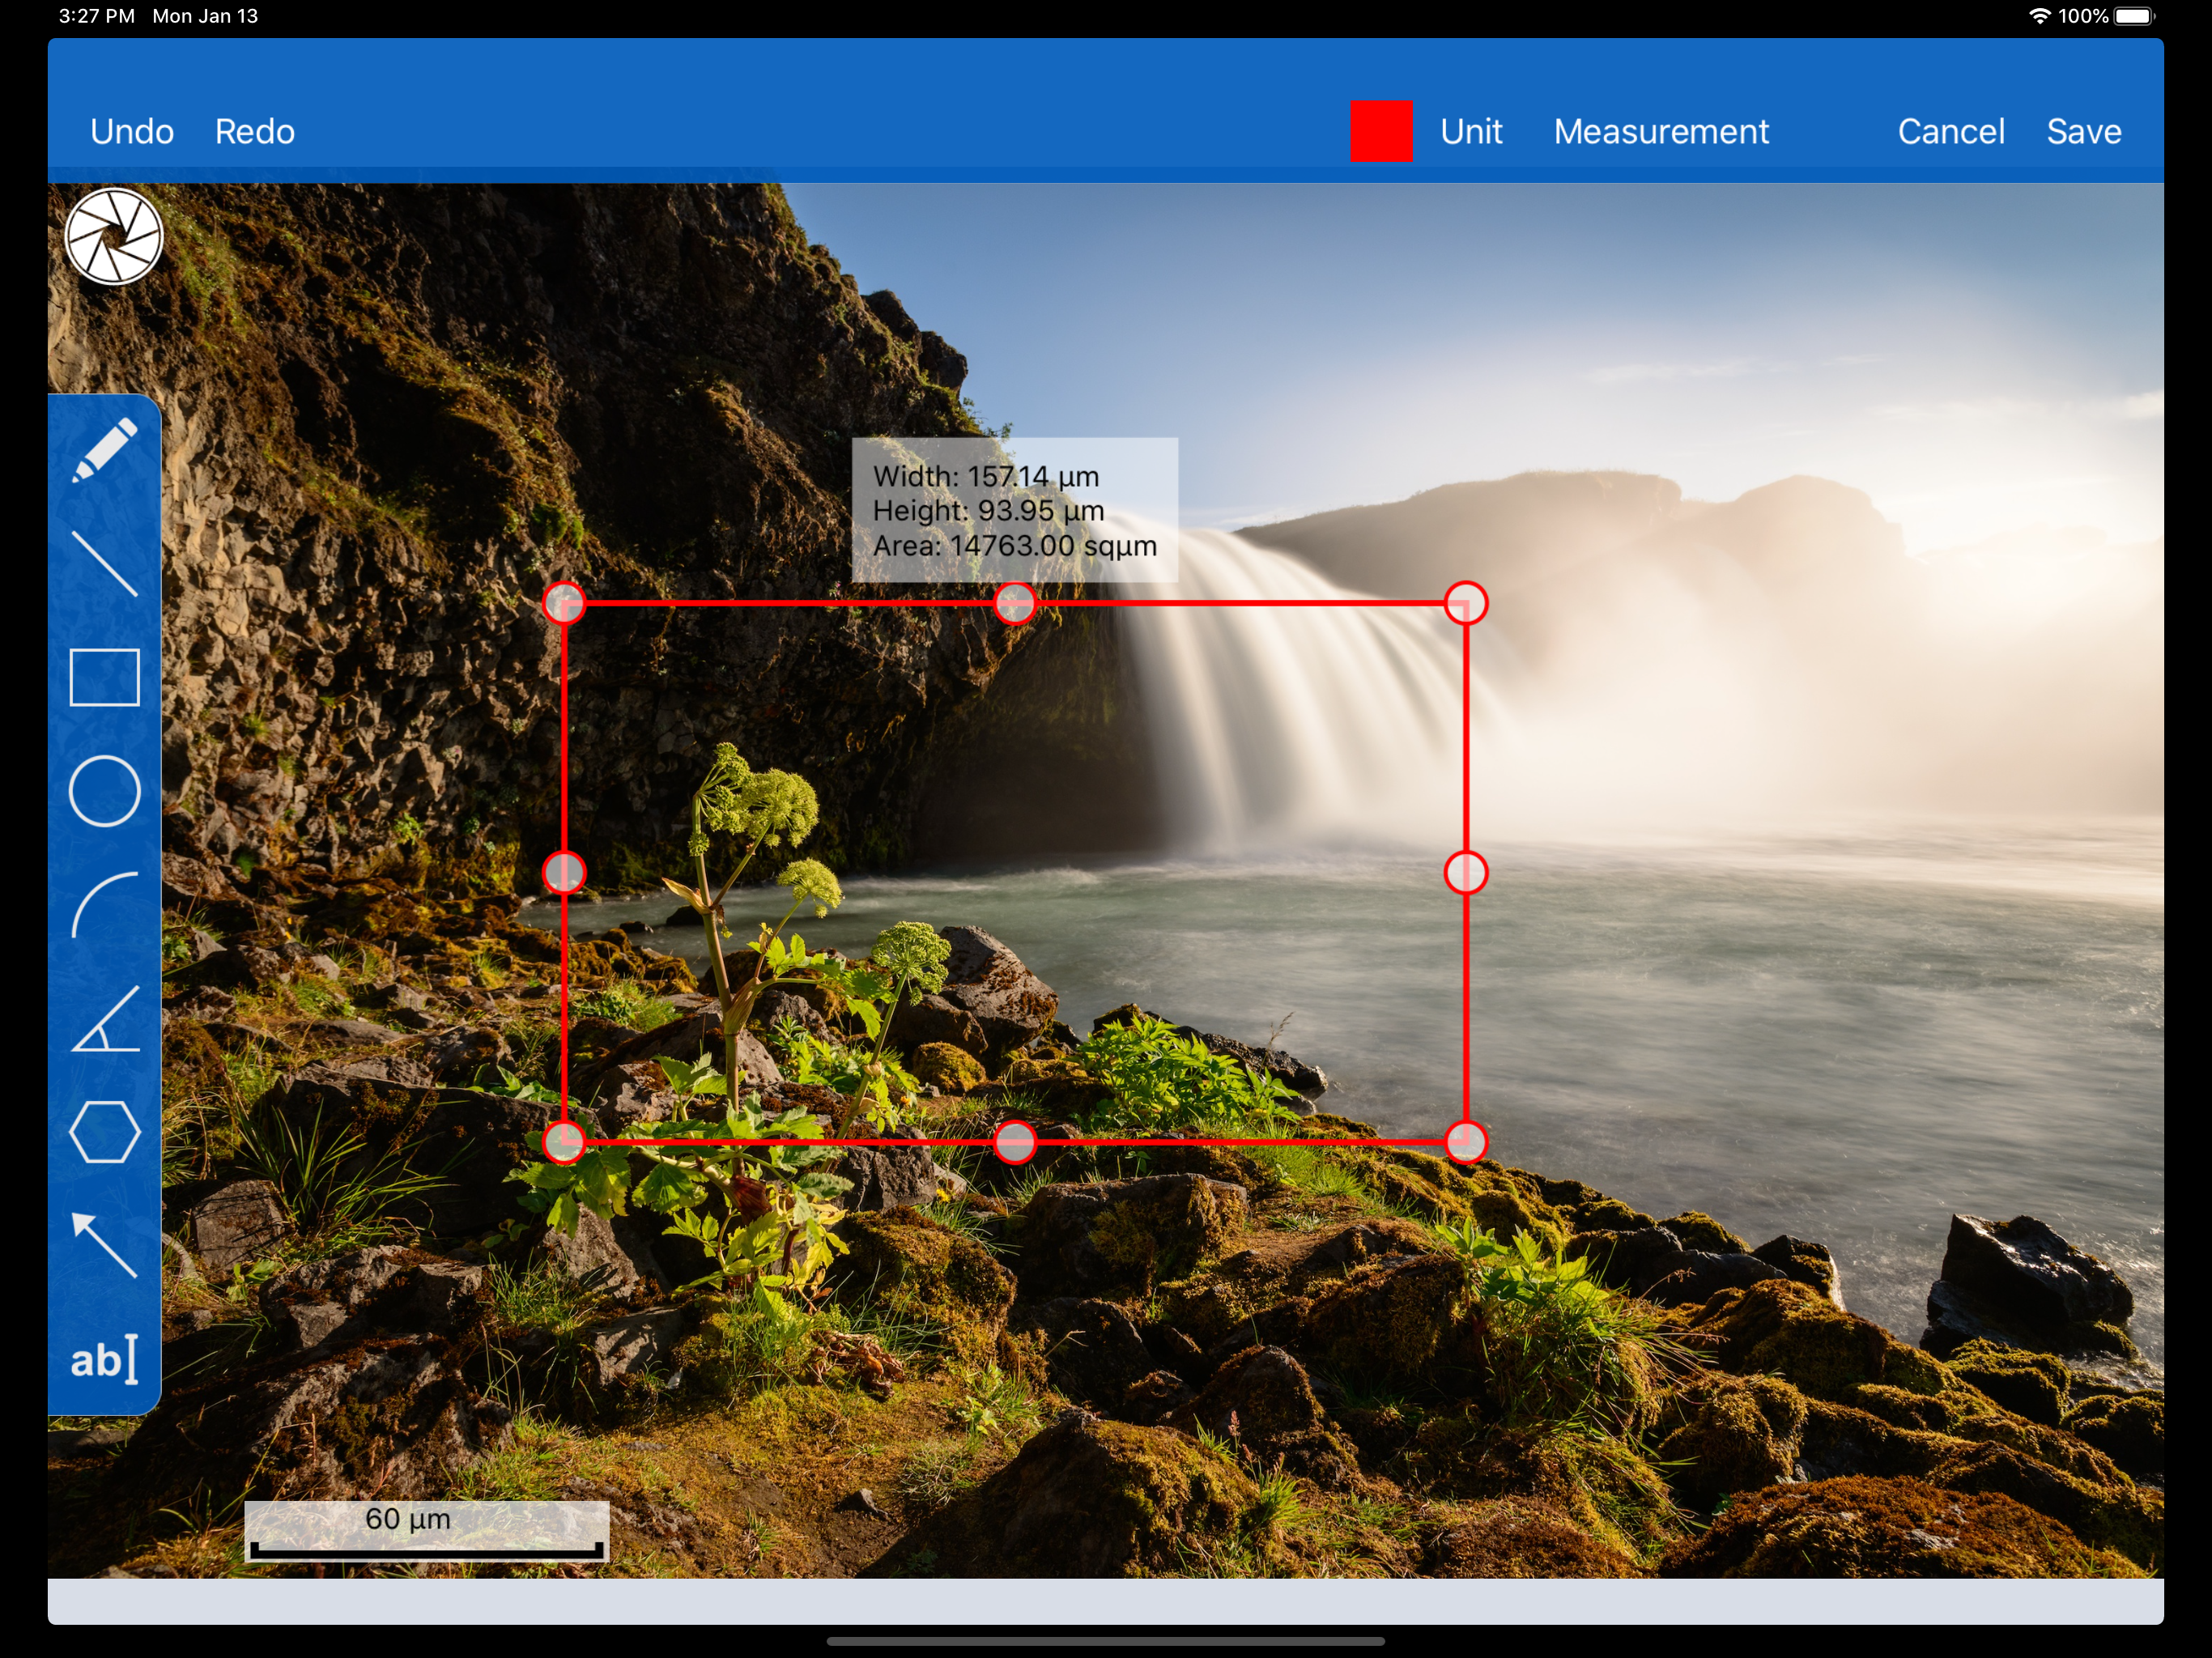Open the Measurement menu
Image resolution: width=2212 pixels, height=1658 pixels.
[1661, 131]
